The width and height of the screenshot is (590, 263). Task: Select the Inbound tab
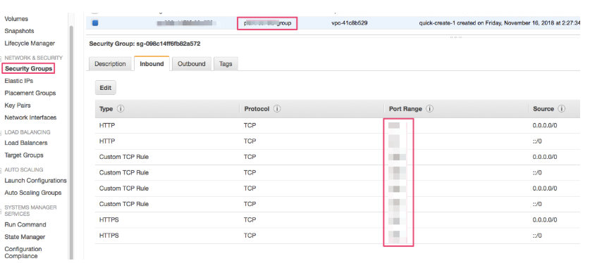point(152,64)
